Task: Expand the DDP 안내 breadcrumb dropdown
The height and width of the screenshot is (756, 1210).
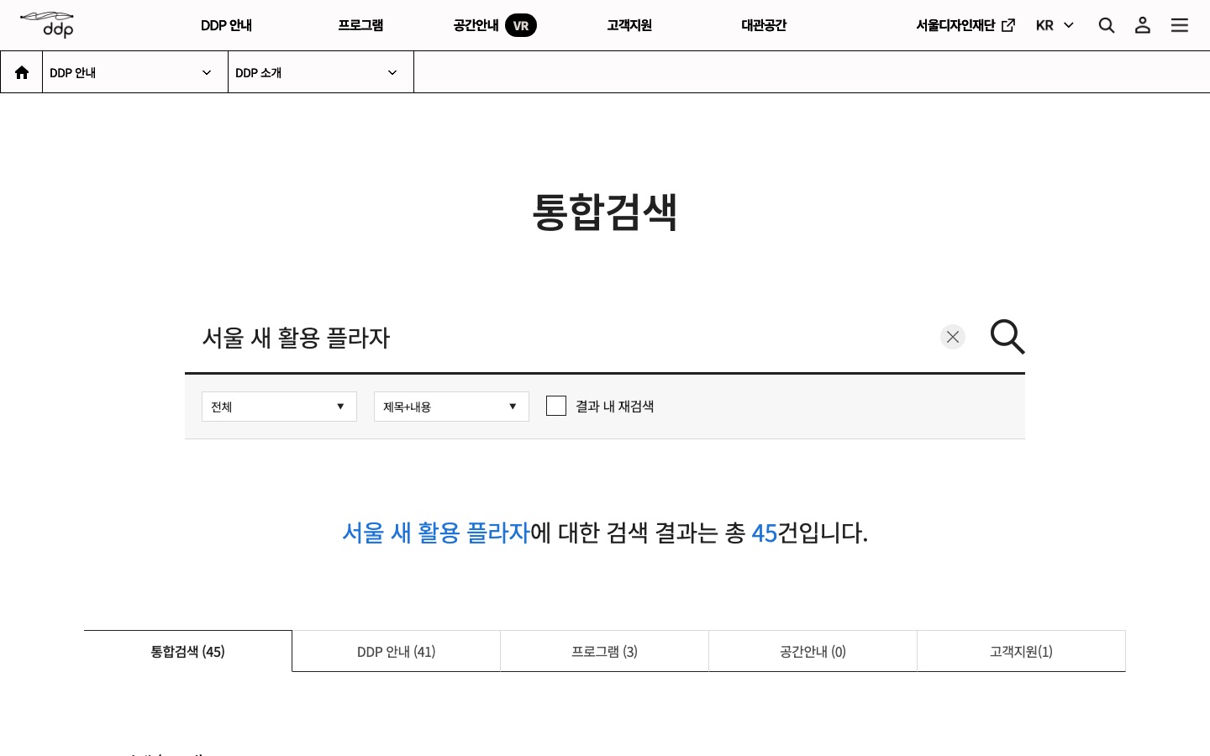Action: pyautogui.click(x=135, y=72)
